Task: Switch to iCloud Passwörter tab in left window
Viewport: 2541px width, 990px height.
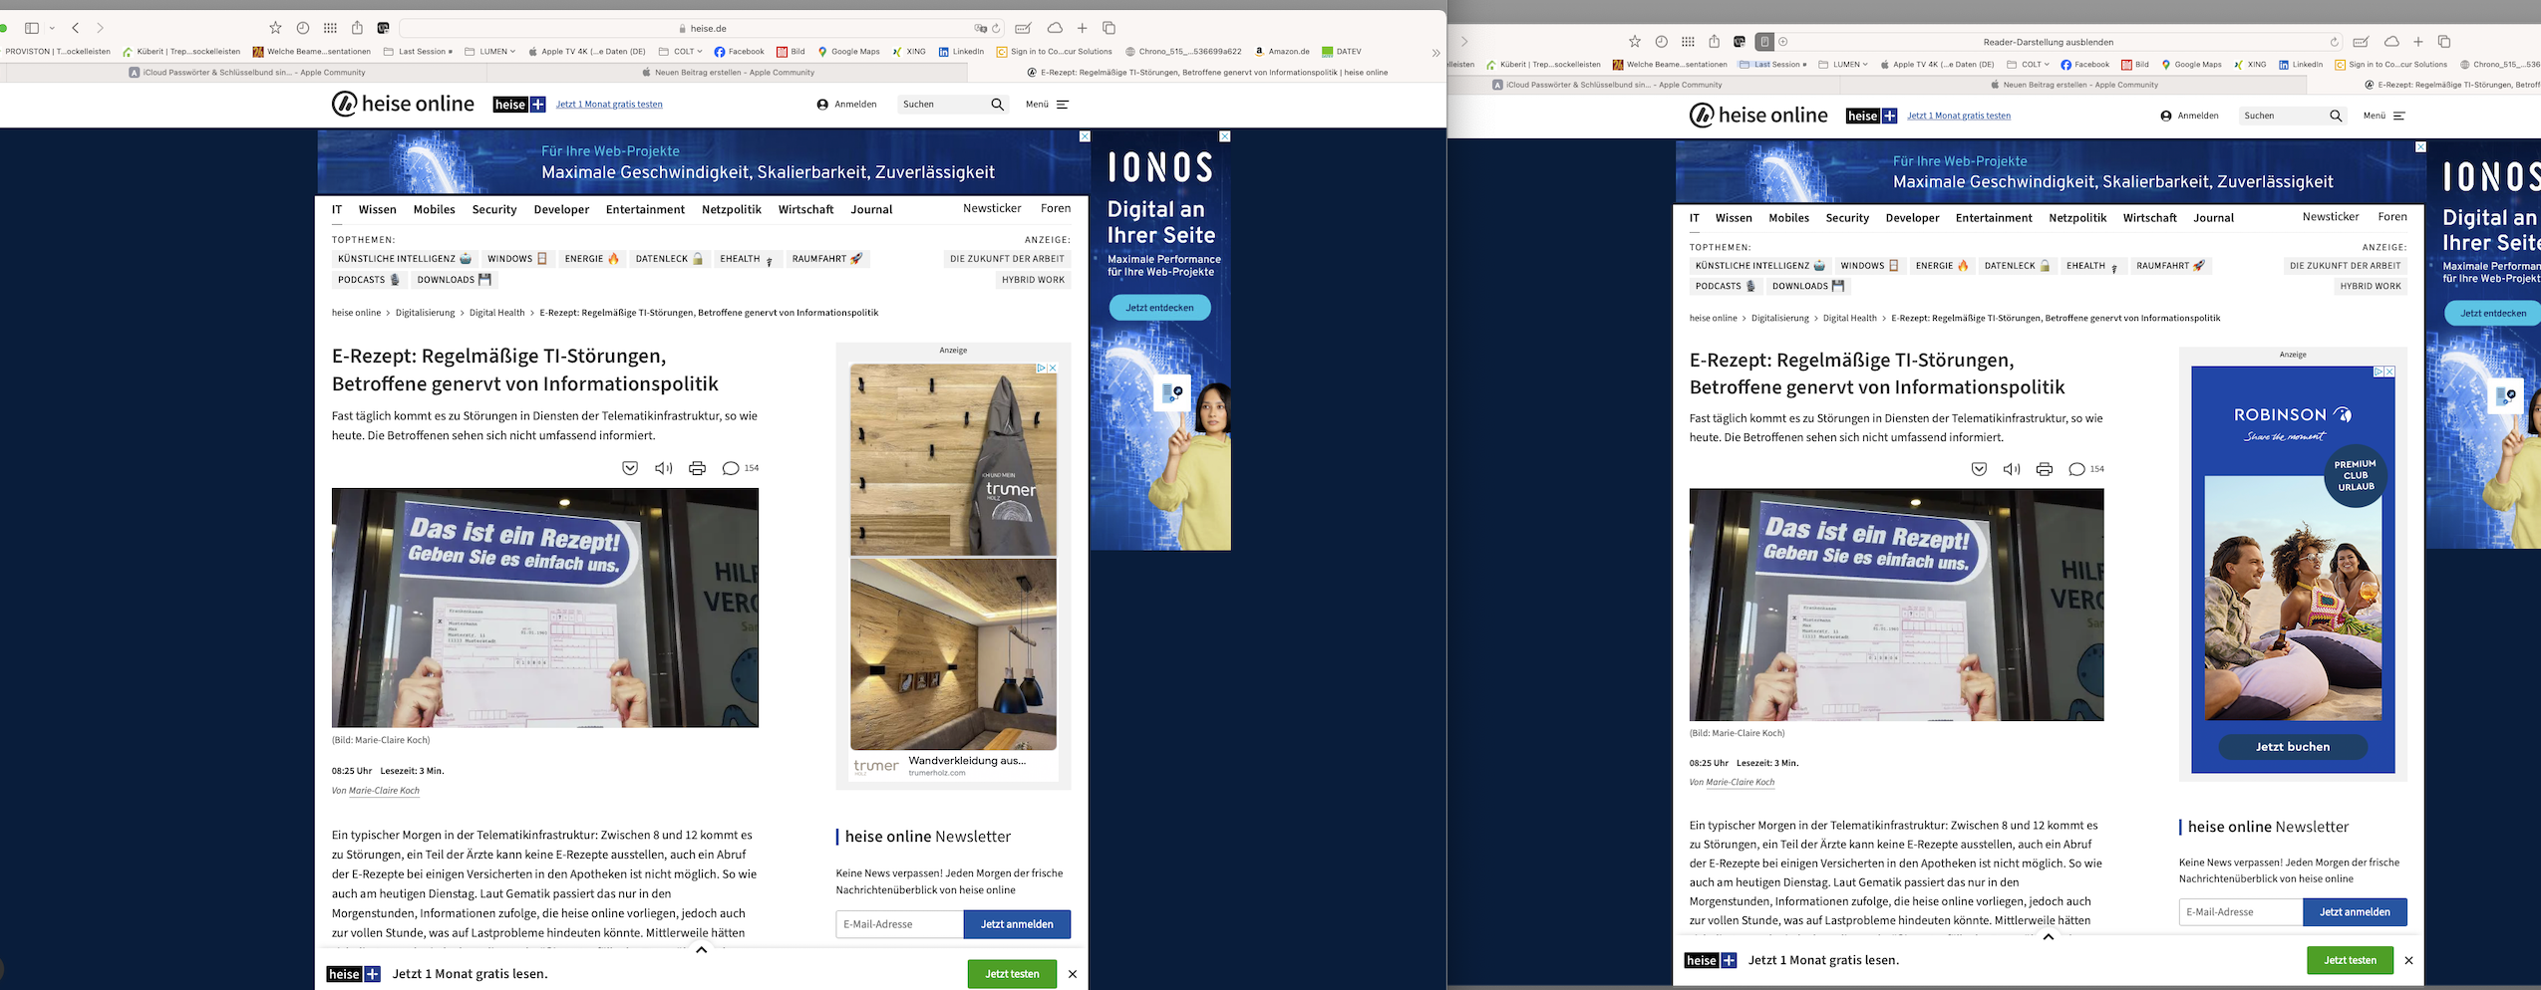Action: click(x=247, y=72)
